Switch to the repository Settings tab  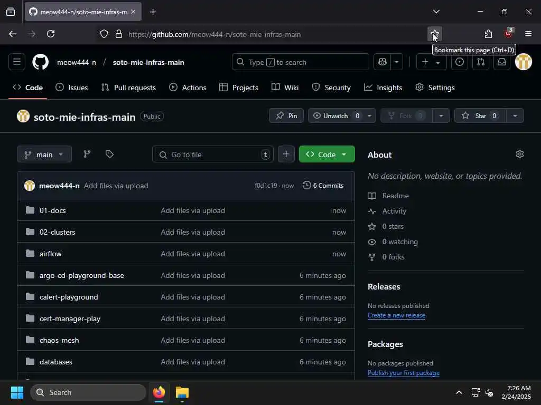coord(435,88)
